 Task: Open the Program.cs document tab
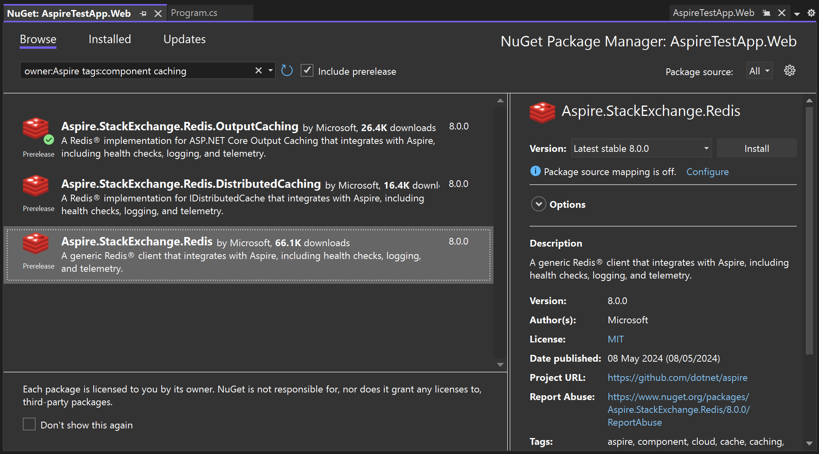pyautogui.click(x=194, y=13)
